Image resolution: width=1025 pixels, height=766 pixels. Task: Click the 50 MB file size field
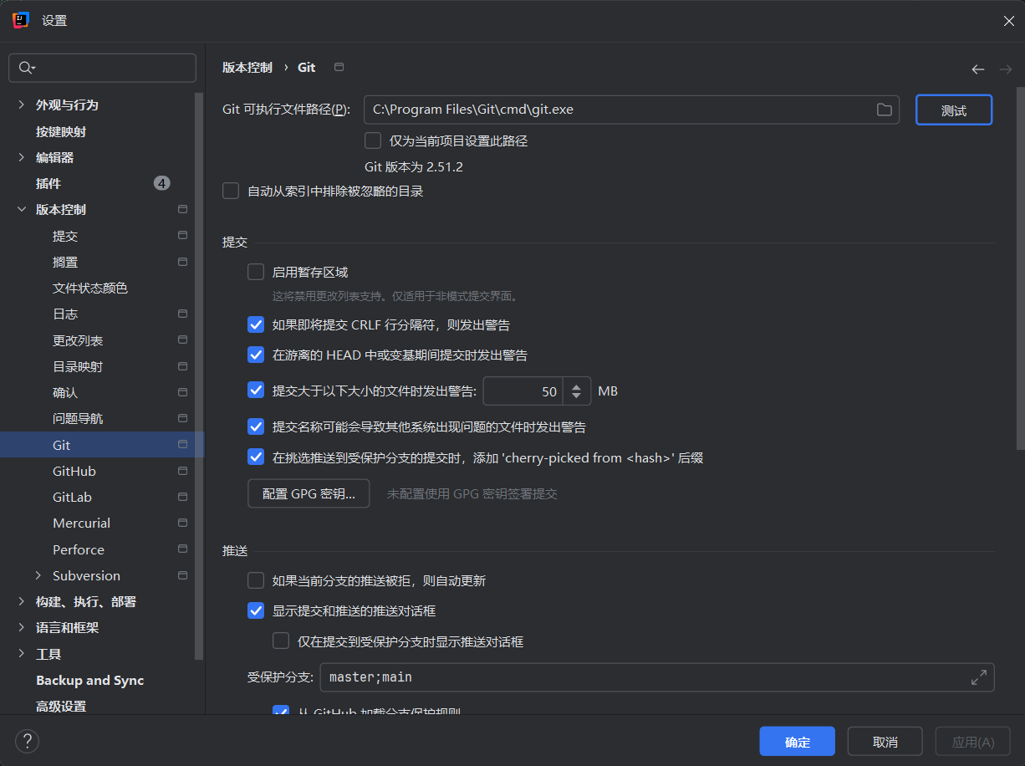(x=523, y=391)
